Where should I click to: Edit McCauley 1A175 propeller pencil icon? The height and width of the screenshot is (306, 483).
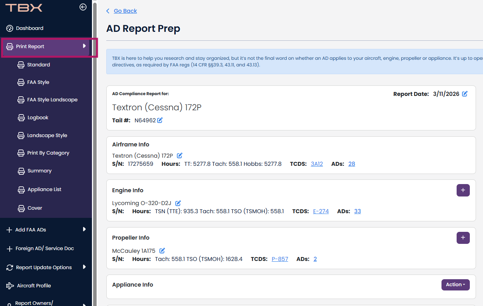[162, 250]
